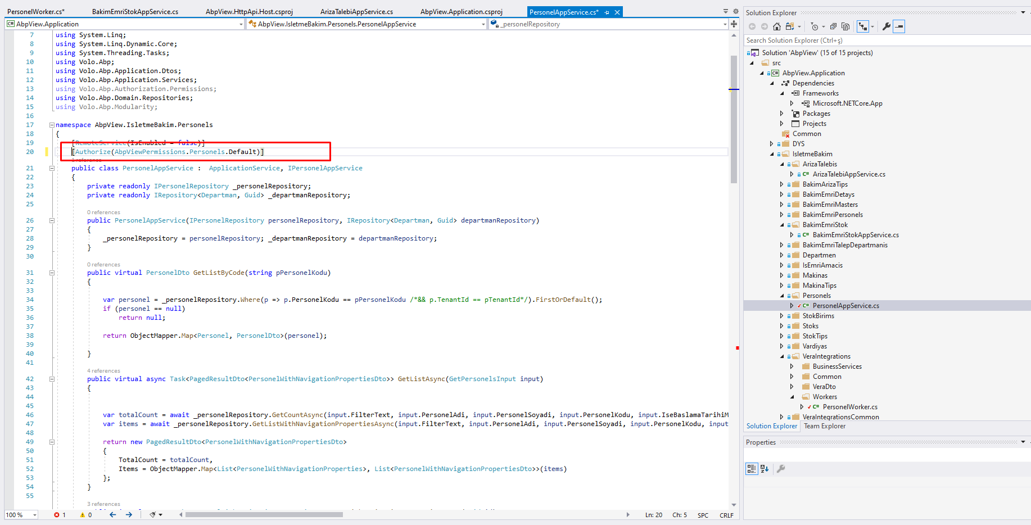Click the horizontal scrollbar thumb in editor
Viewport: 1031px width, 525px height.
[264, 515]
